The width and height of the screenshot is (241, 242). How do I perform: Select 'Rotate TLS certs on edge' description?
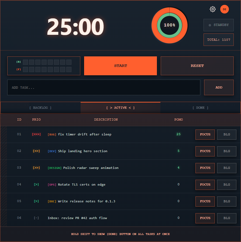pyautogui.click(x=82, y=185)
